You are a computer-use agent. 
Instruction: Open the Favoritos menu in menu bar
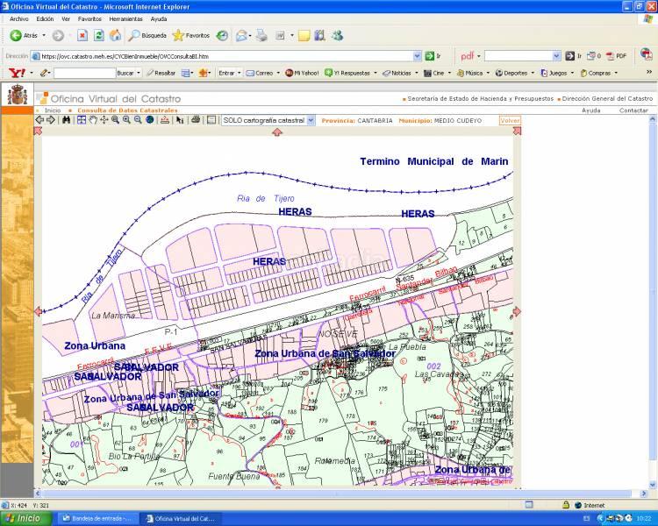(89, 18)
